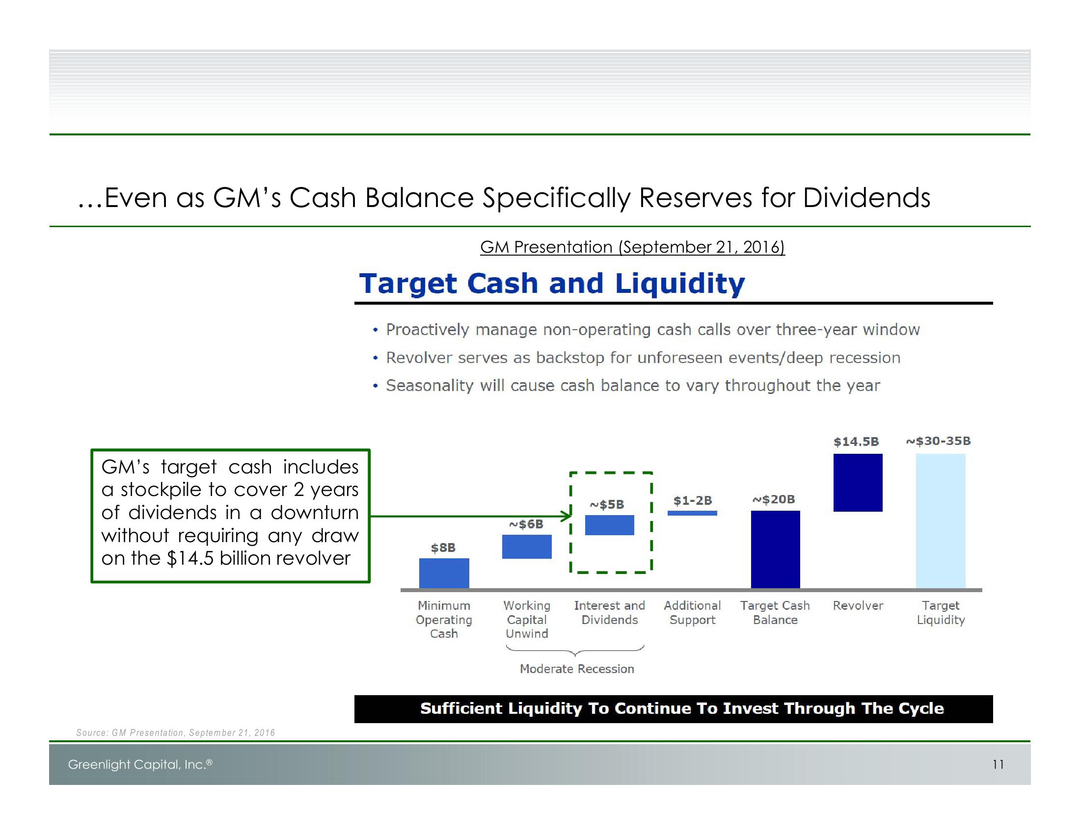Click the 'Target Cash Balance' axis label
The width and height of the screenshot is (1080, 834).
tap(775, 613)
